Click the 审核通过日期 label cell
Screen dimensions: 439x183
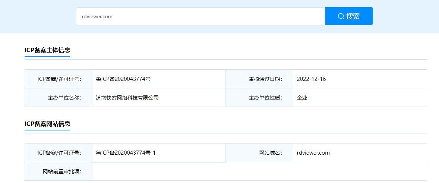[259, 79]
